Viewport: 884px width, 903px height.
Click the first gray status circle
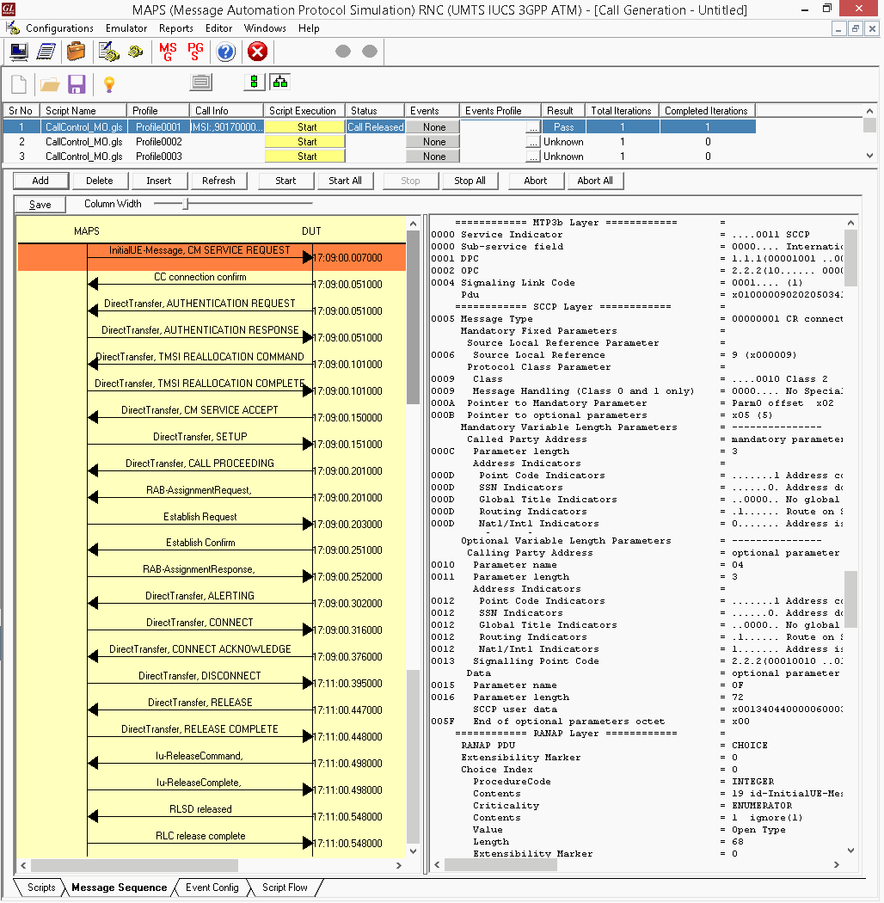click(343, 52)
